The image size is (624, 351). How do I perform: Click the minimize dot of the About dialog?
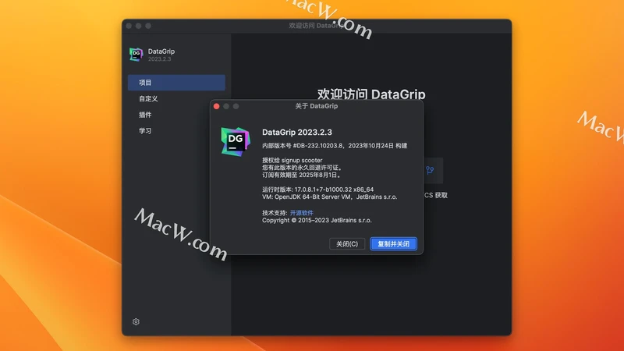click(226, 105)
